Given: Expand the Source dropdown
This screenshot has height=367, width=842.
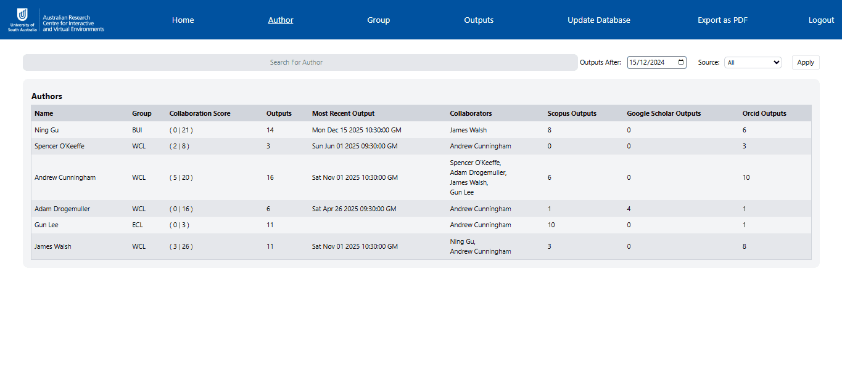Looking at the screenshot, I should [x=753, y=62].
